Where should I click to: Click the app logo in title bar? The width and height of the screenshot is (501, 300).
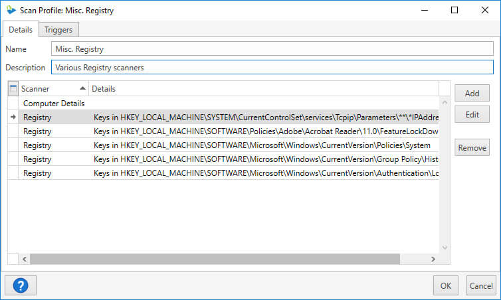coord(11,10)
